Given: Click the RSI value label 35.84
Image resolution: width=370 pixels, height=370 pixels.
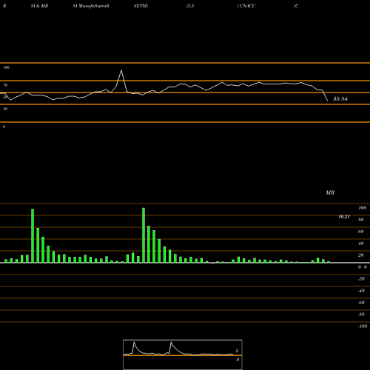Looking at the screenshot, I should point(340,99).
